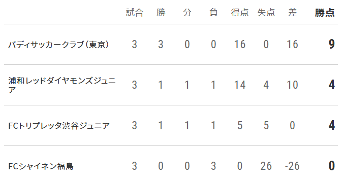Click バディサッカークラブ's 9 points value
Screen dimensions: 345x184
tap(332, 45)
